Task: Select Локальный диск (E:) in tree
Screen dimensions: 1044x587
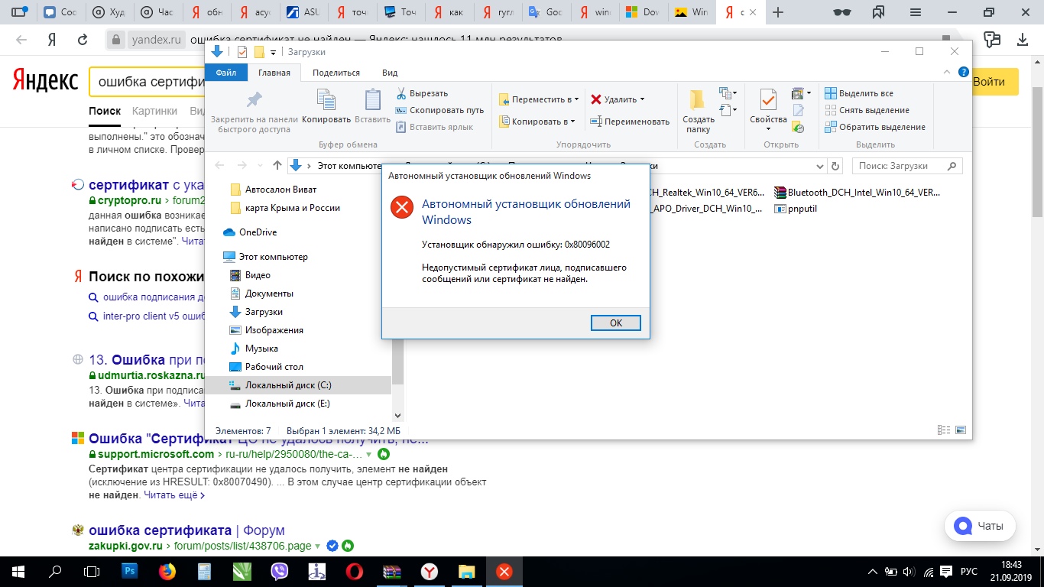Action: 287,404
